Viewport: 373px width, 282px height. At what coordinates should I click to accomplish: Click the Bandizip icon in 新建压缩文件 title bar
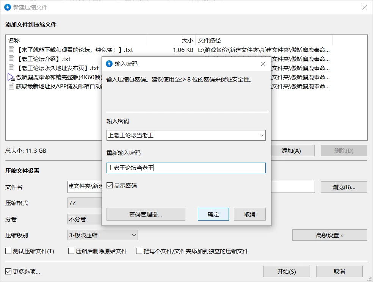tap(8, 7)
